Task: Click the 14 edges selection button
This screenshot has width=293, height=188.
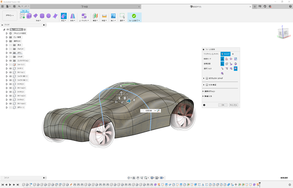Action: pos(225,54)
